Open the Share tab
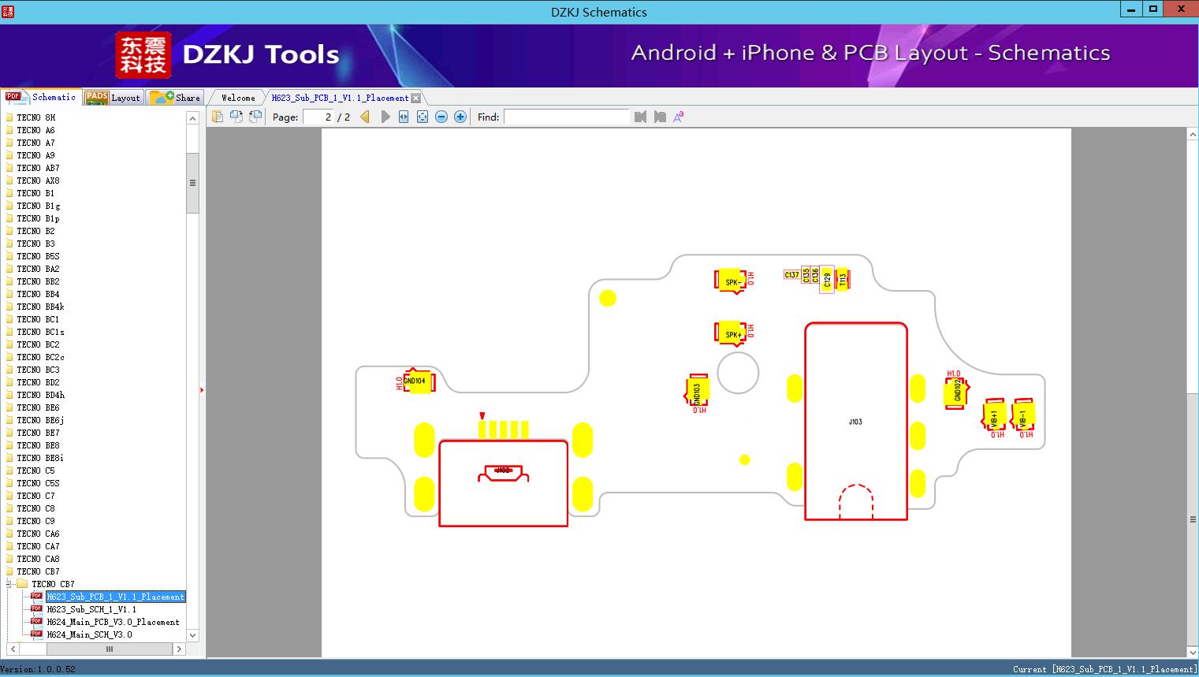The image size is (1199, 677). point(175,97)
